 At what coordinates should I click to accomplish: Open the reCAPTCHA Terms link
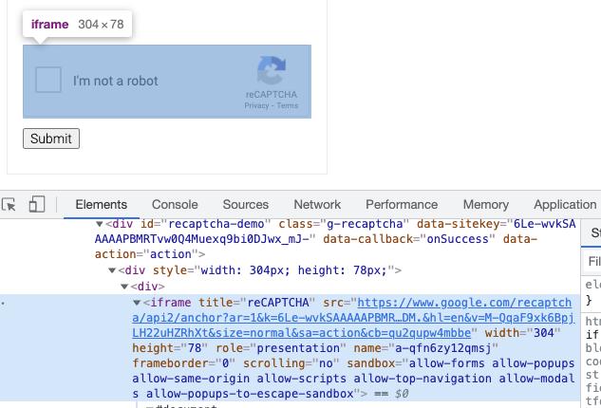[287, 105]
